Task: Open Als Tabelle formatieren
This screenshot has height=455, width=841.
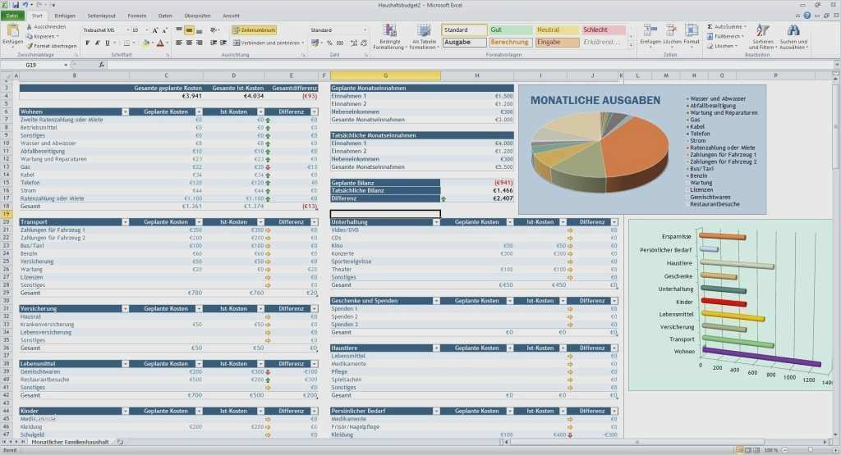Action: 424,37
